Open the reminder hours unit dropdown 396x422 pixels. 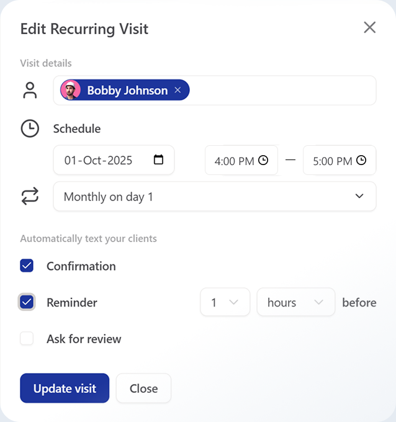295,303
